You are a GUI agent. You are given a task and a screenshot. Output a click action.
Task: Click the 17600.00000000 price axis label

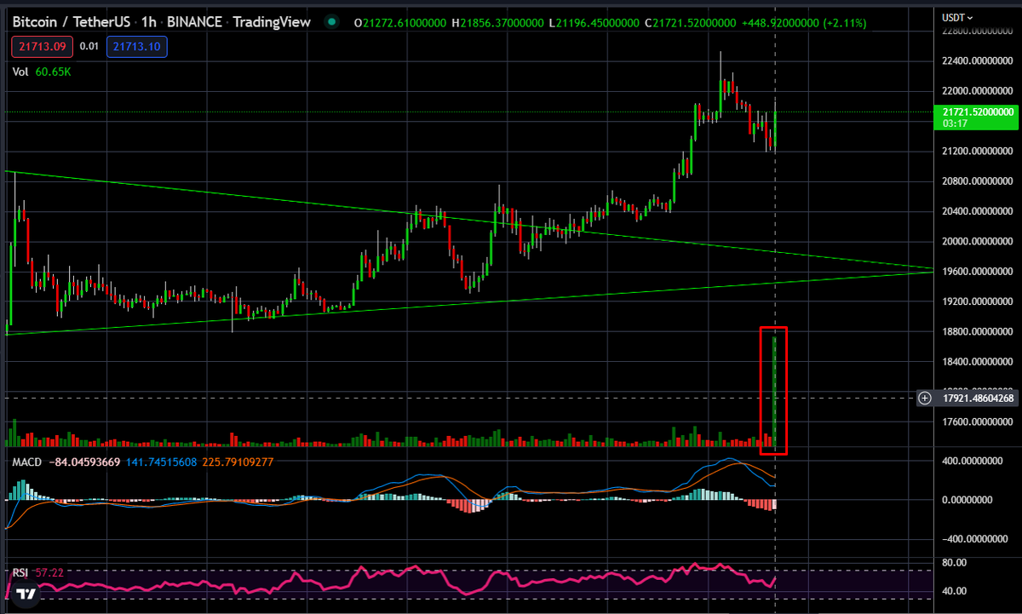pos(979,422)
